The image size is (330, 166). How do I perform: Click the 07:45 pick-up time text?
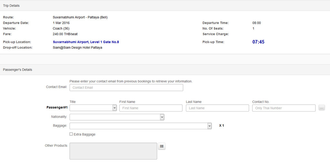[258, 42]
